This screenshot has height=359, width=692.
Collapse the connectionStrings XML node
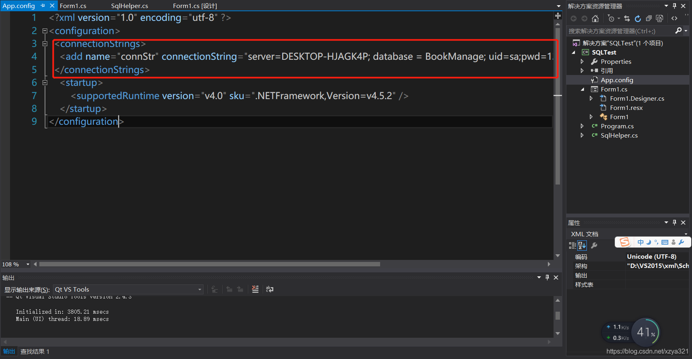click(x=45, y=44)
